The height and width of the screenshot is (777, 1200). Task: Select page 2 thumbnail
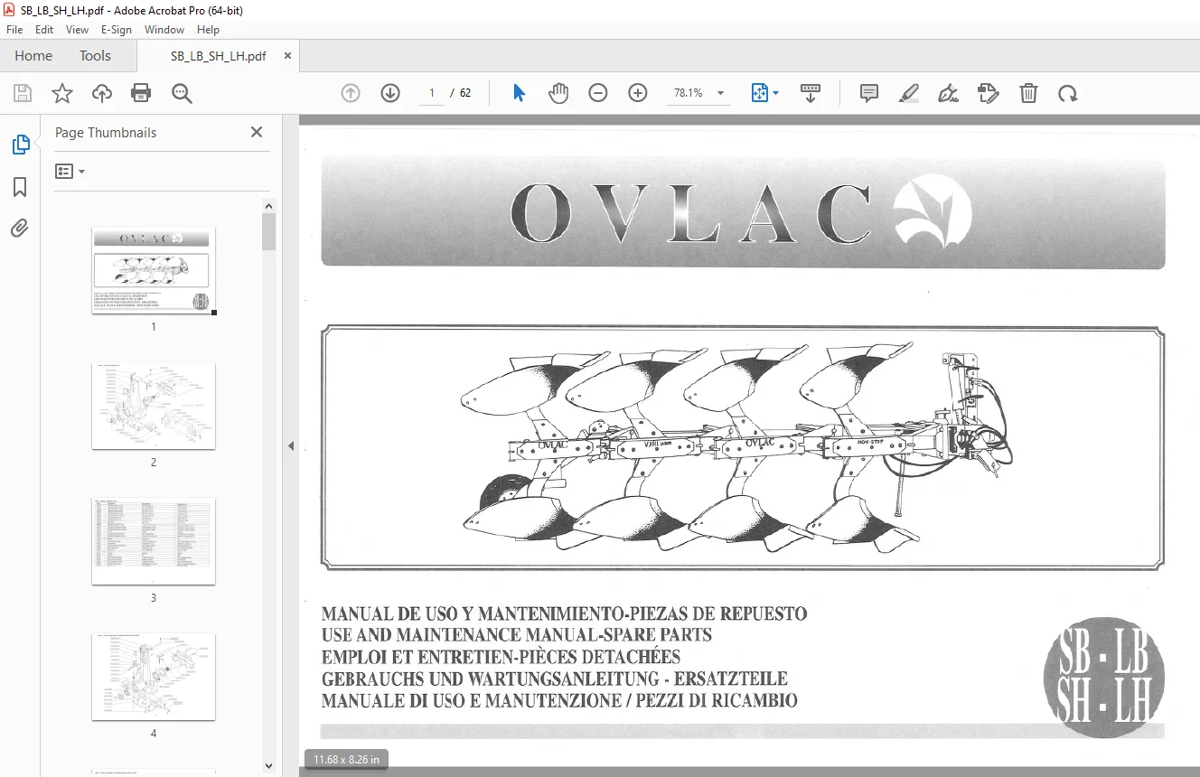(154, 406)
